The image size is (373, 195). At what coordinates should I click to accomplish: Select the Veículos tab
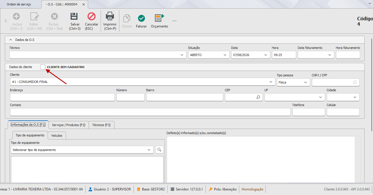57,136
